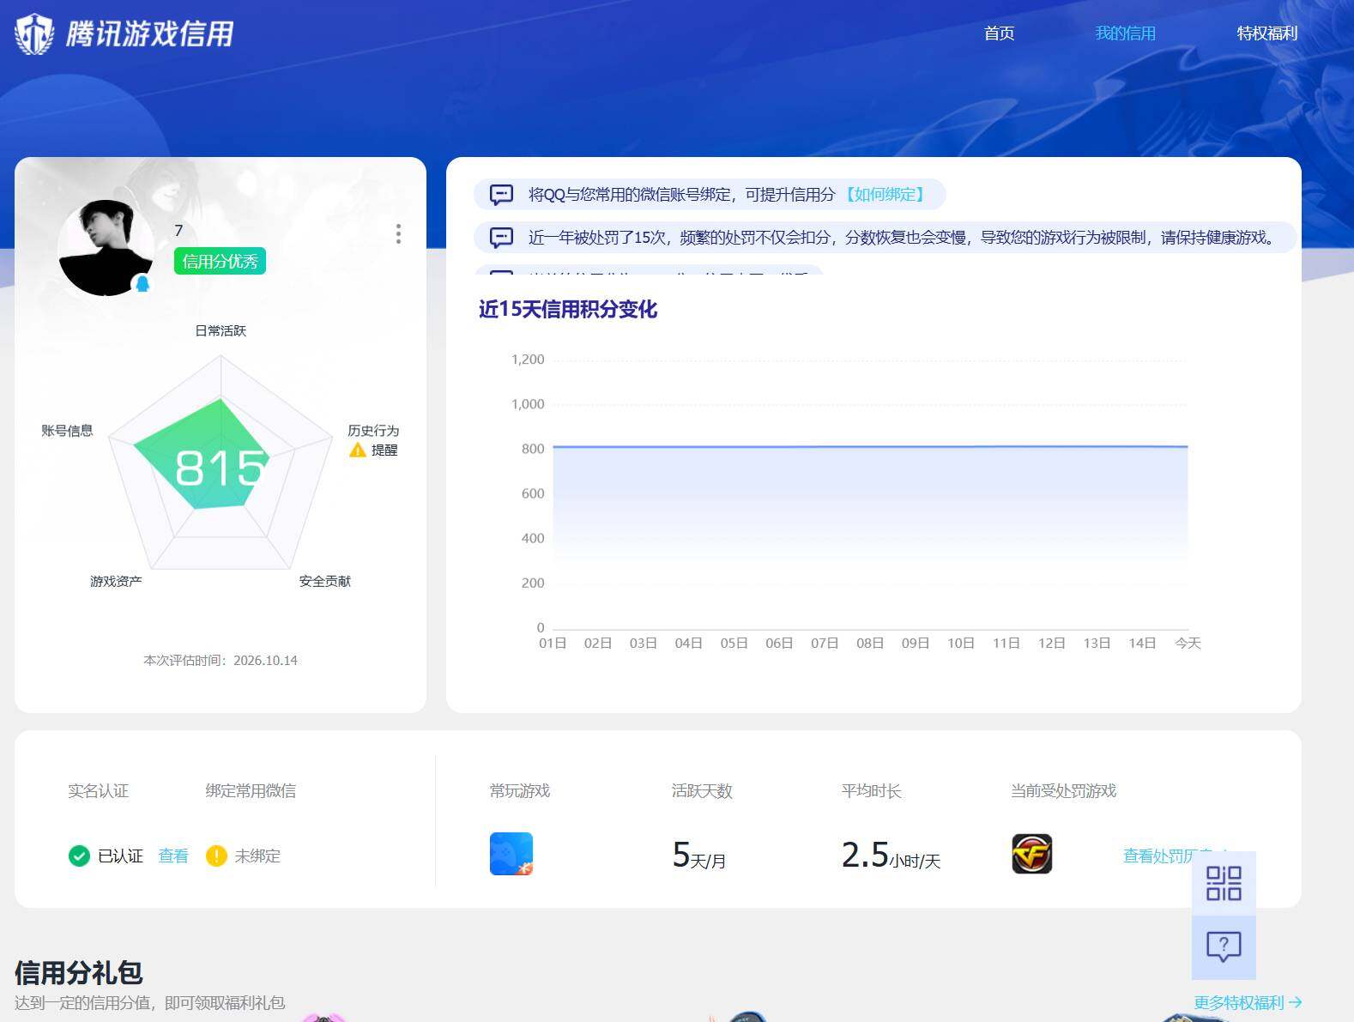The image size is (1354, 1022).
Task: Click the CrossFire punished game icon
Action: click(1031, 854)
